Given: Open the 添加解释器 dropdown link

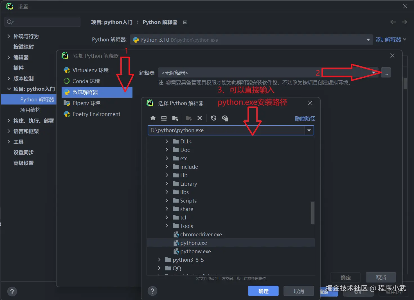Looking at the screenshot, I should point(391,40).
